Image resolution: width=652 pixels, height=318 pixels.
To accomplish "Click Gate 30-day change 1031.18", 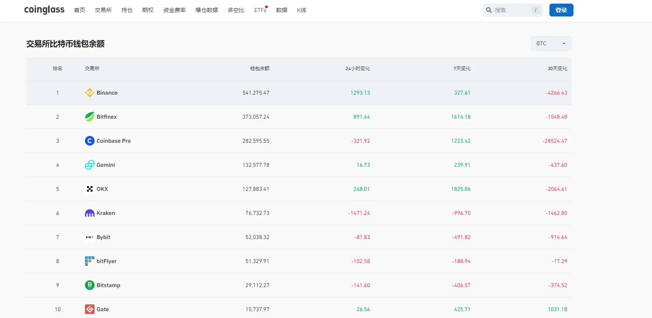I will (557, 309).
